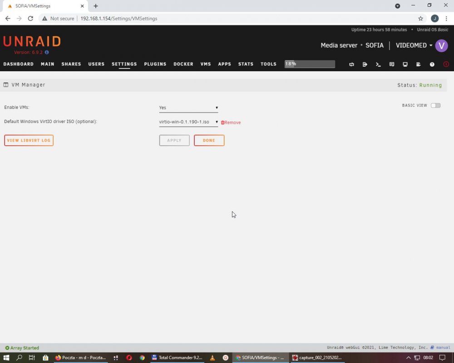The image size is (454, 363).
Task: Open Windows taskbar search
Action: click(19, 358)
